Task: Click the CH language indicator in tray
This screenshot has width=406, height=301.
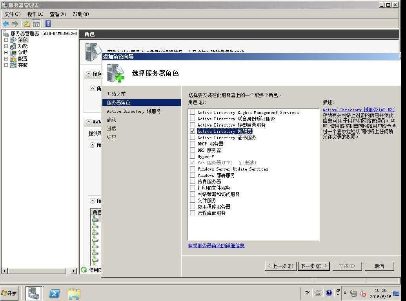Action: pyautogui.click(x=307, y=293)
